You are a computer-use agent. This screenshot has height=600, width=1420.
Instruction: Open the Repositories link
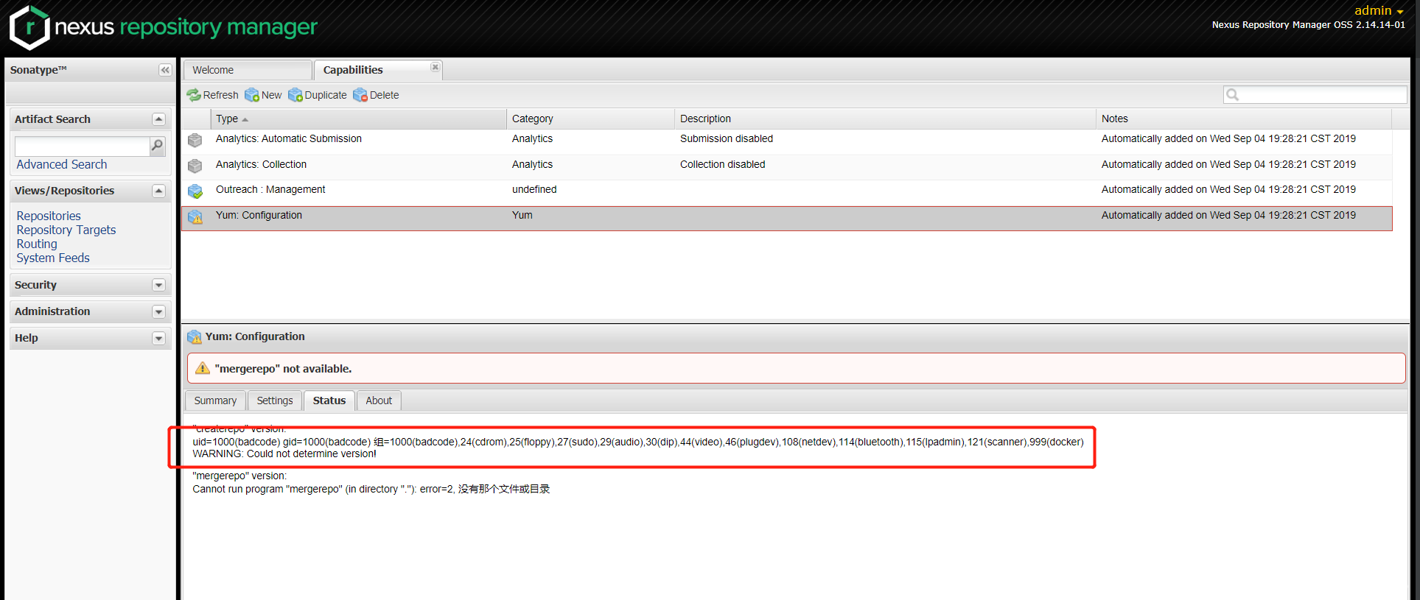pyautogui.click(x=49, y=216)
